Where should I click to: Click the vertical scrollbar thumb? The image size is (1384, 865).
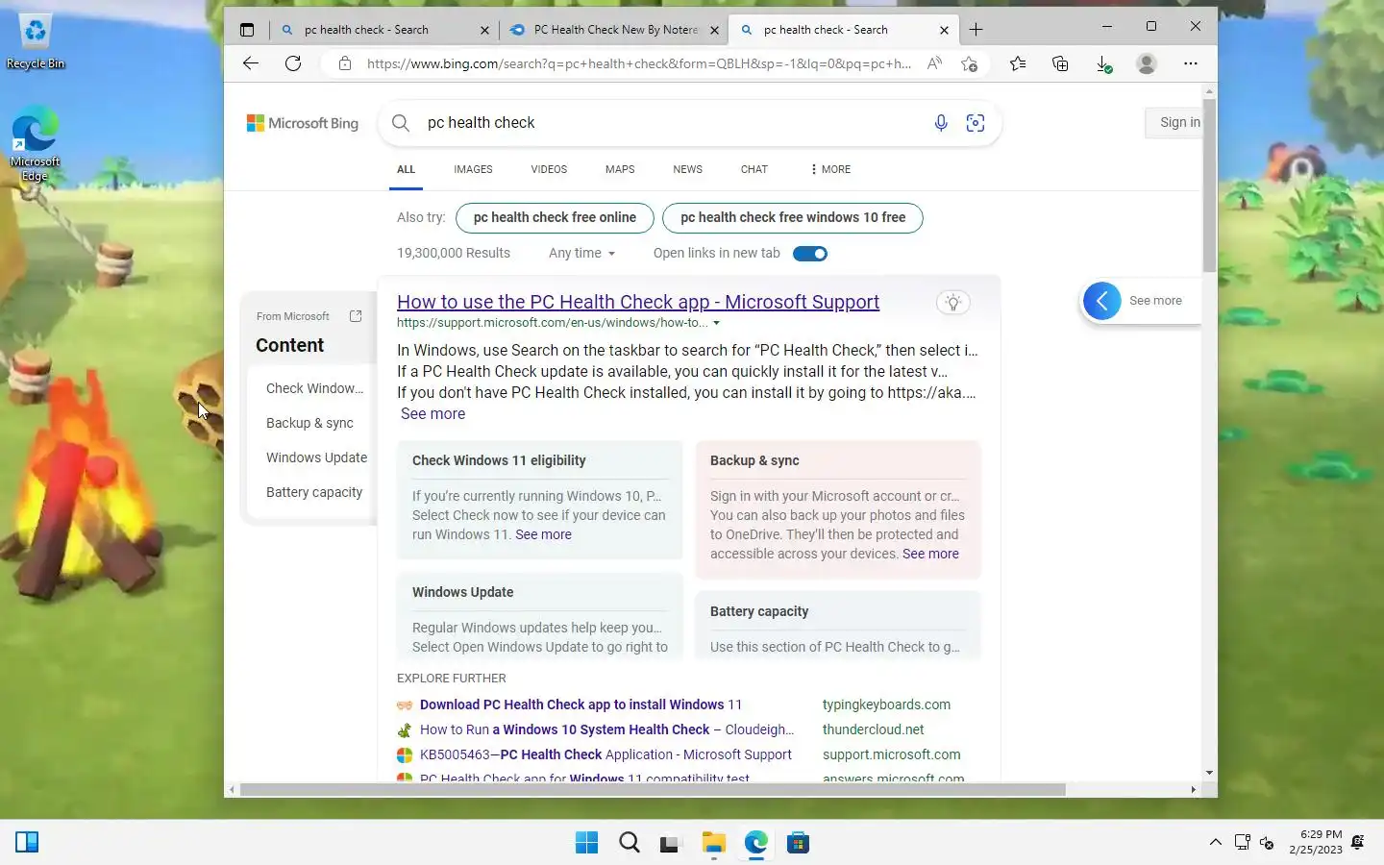(x=1209, y=185)
